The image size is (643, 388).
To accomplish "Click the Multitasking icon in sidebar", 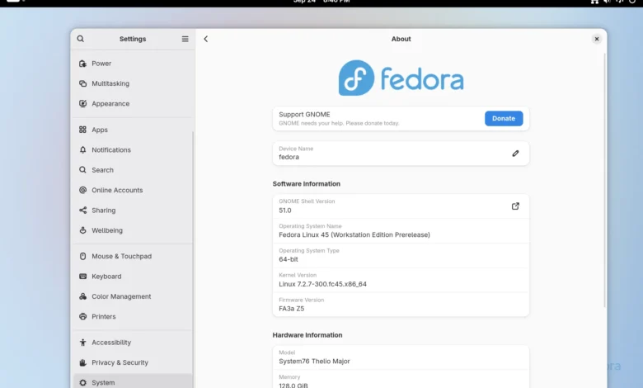I will click(82, 83).
